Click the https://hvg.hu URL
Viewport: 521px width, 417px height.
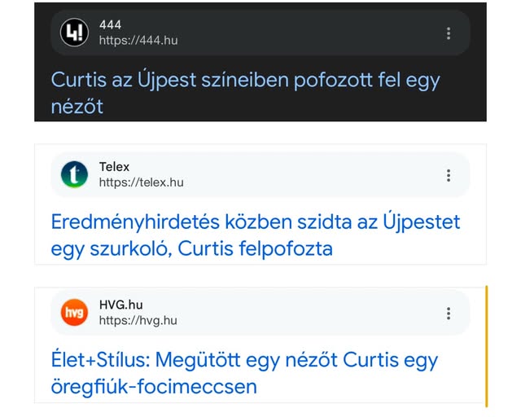(138, 321)
